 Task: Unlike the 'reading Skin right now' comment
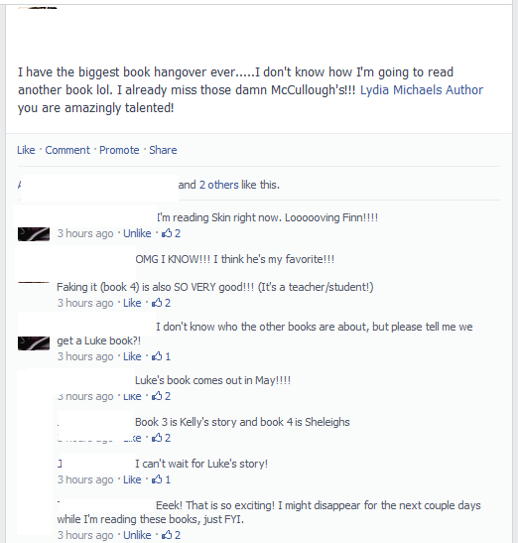(x=137, y=233)
